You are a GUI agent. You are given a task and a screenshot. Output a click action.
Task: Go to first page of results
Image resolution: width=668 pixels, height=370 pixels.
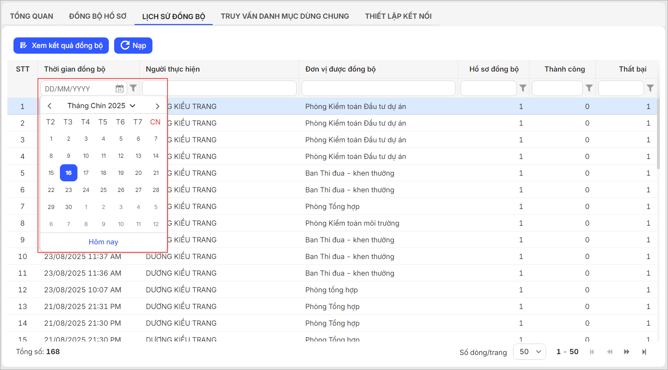pyautogui.click(x=592, y=352)
